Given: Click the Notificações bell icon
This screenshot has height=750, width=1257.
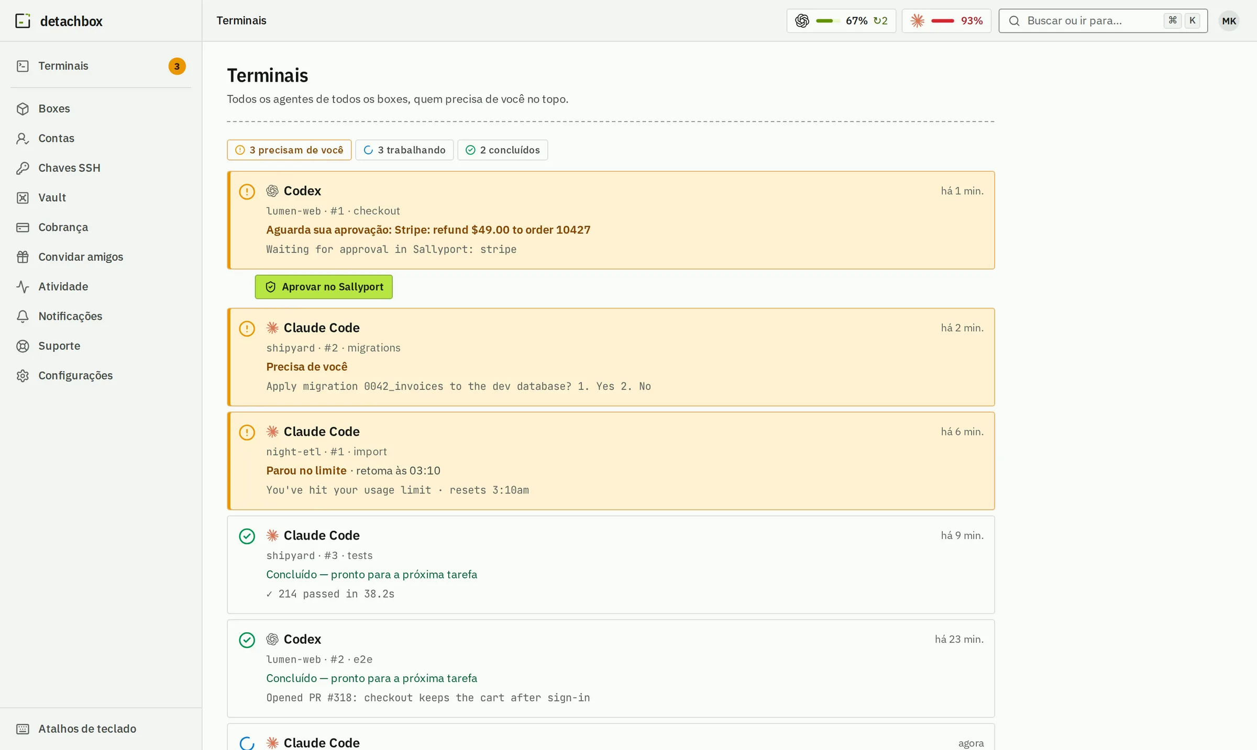Looking at the screenshot, I should tap(23, 316).
